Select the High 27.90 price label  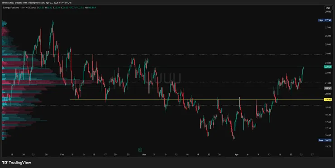coord(325,20)
